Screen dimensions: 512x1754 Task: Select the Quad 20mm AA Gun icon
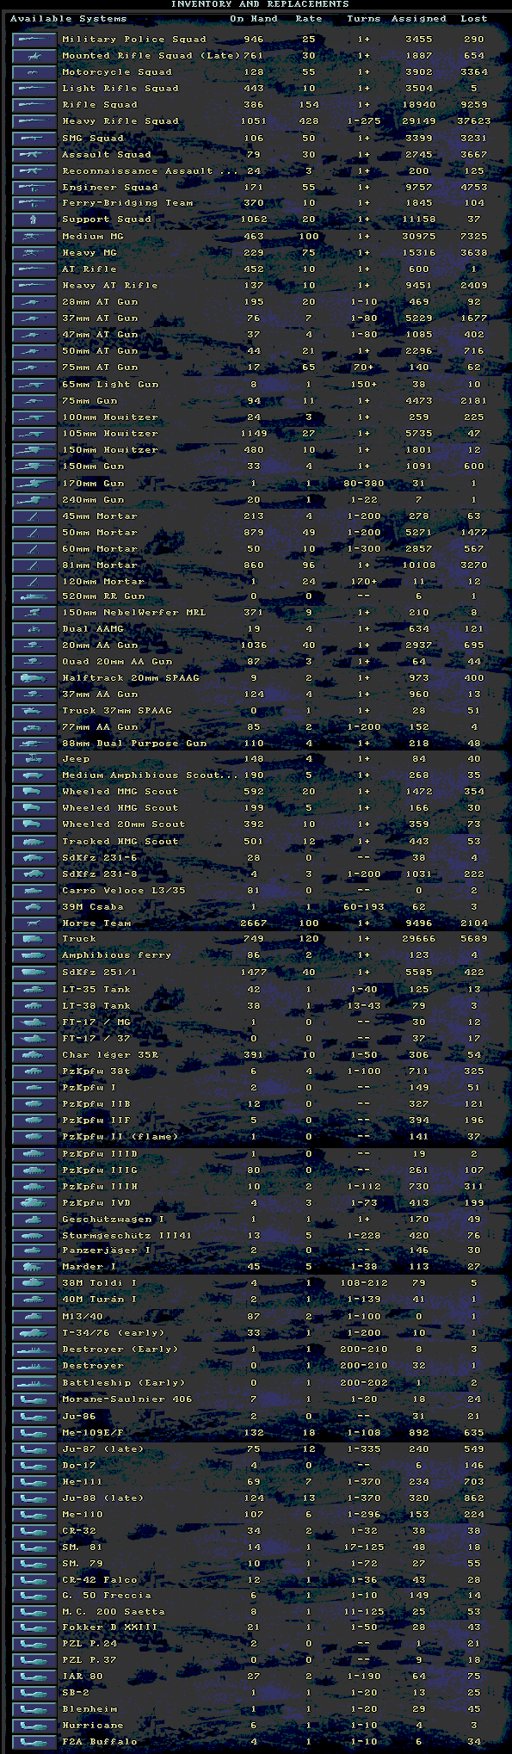pos(34,662)
